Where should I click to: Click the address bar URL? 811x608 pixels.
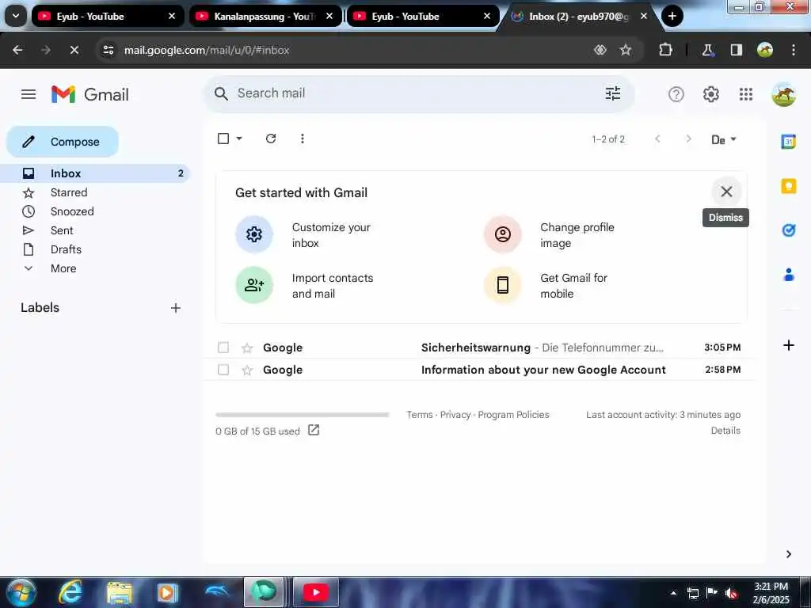(x=207, y=50)
